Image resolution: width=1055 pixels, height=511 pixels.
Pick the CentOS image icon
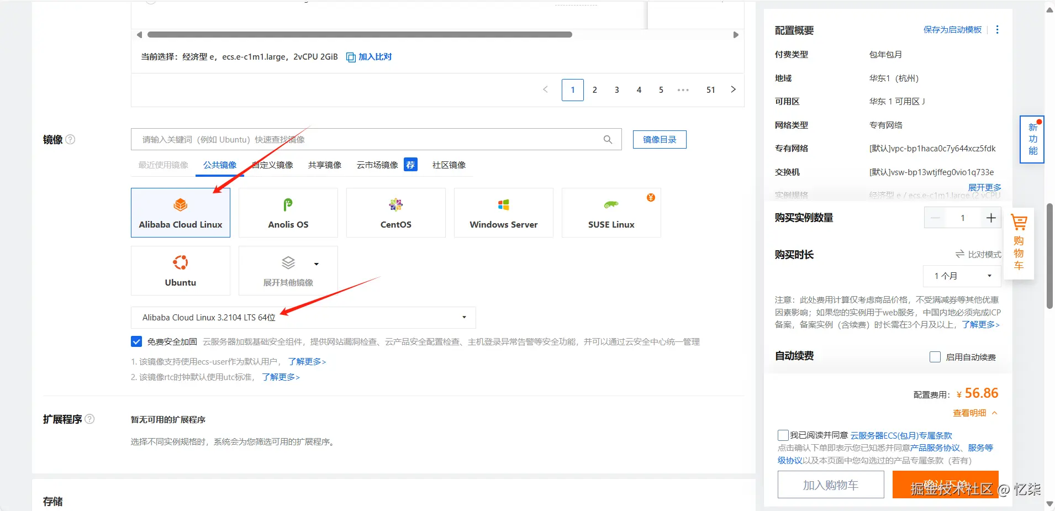(x=395, y=205)
